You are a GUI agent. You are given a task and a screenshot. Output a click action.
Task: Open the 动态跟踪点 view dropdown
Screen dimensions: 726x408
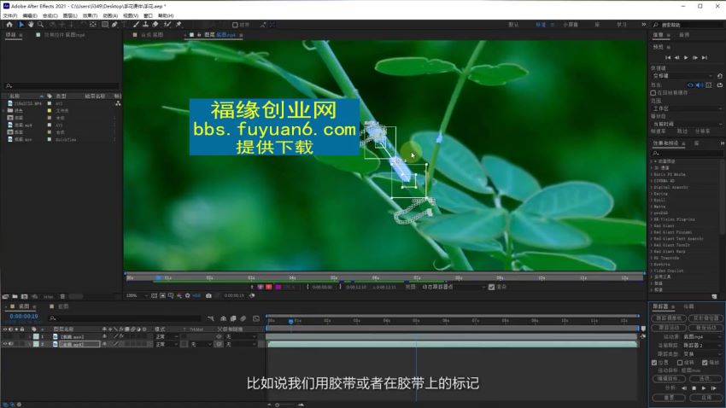[x=454, y=288]
